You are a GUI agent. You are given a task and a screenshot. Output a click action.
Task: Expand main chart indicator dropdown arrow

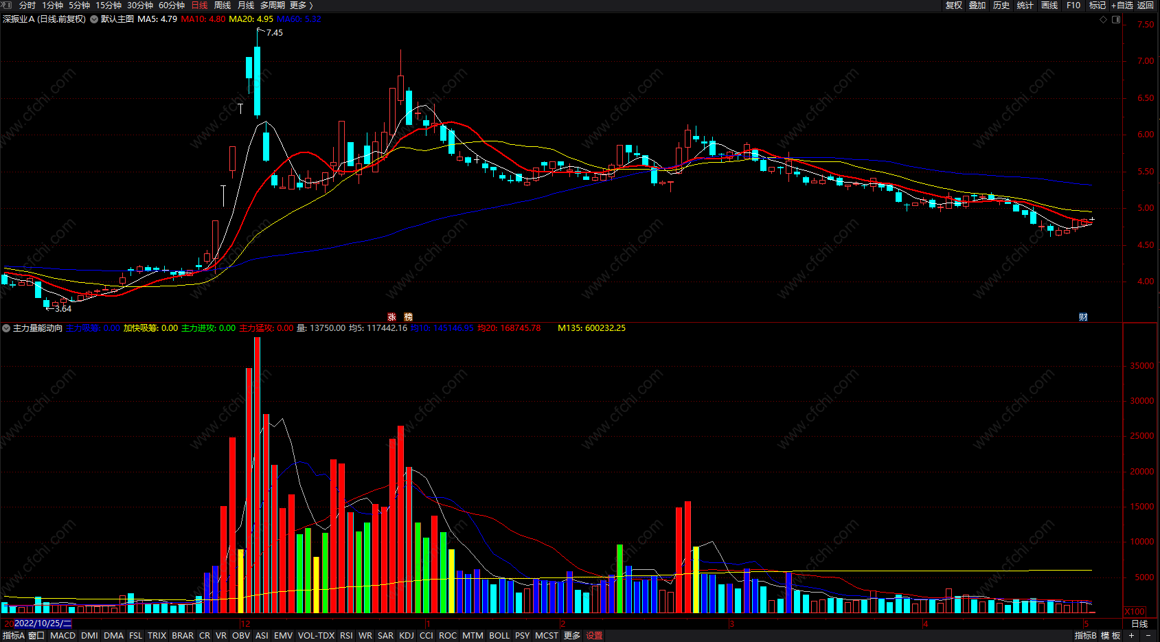[94, 19]
